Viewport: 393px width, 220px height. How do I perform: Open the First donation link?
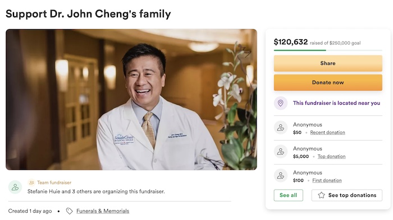click(327, 180)
